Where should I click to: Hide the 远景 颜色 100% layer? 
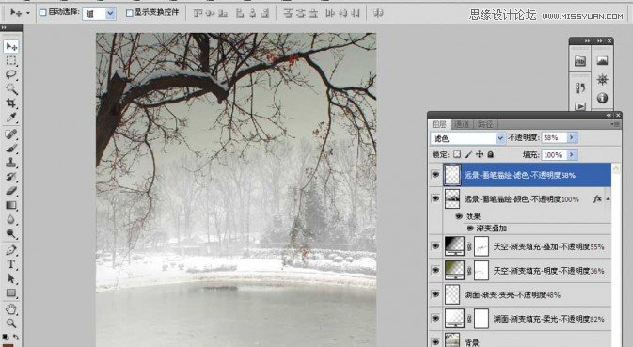435,198
